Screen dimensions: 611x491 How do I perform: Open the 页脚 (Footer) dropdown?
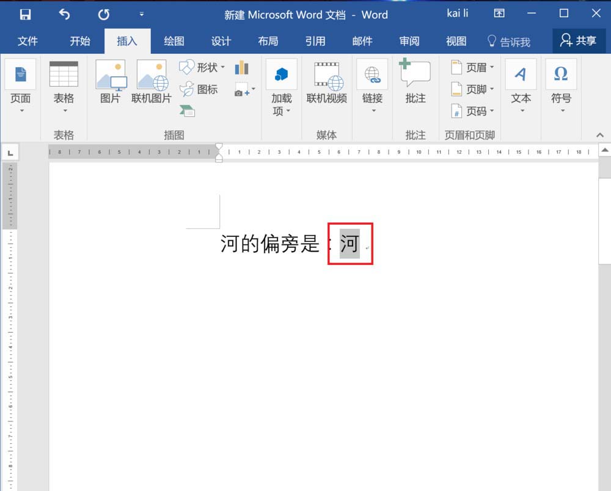coord(473,89)
